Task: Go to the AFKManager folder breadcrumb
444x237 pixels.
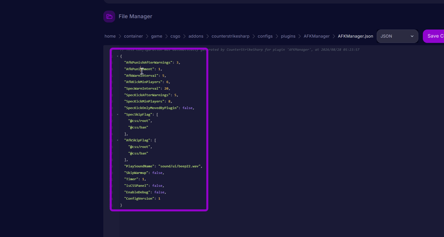Action: [x=316, y=36]
